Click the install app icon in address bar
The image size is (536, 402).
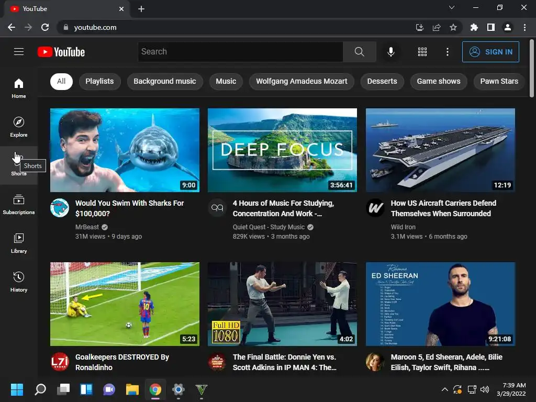pyautogui.click(x=420, y=27)
